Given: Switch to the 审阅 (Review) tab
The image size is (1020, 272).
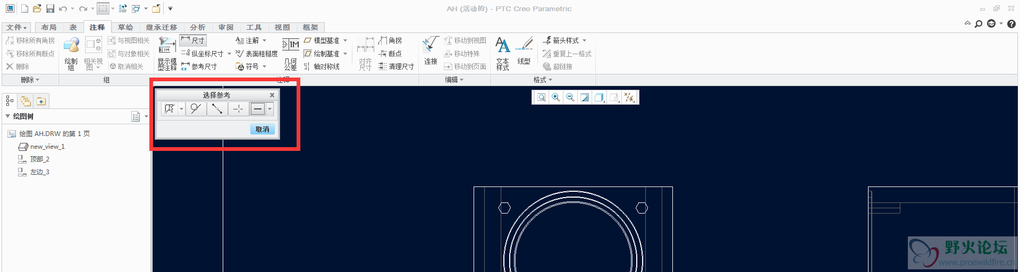Looking at the screenshot, I should [226, 27].
